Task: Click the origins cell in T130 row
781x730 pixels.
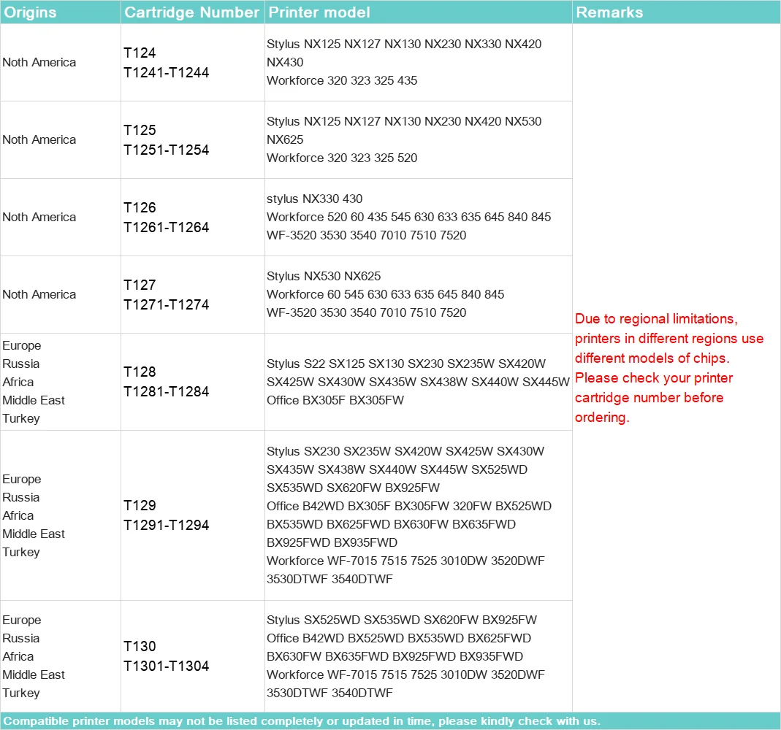Action: (x=60, y=656)
